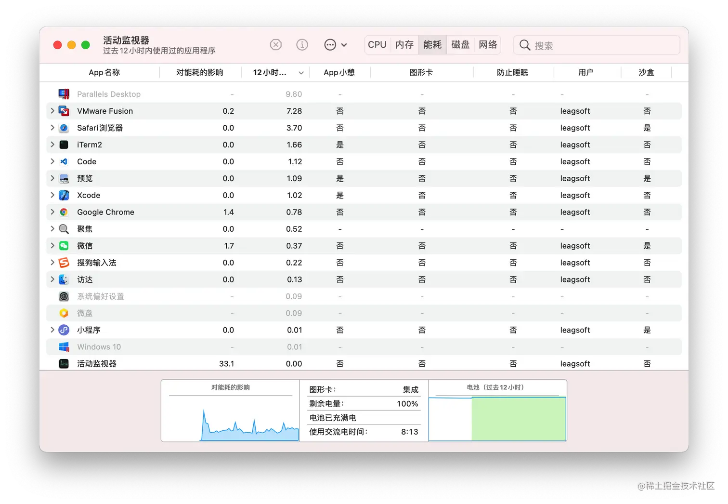This screenshot has height=504, width=728.
Task: Click the 对能耗的影响 energy graph
Action: (230, 411)
